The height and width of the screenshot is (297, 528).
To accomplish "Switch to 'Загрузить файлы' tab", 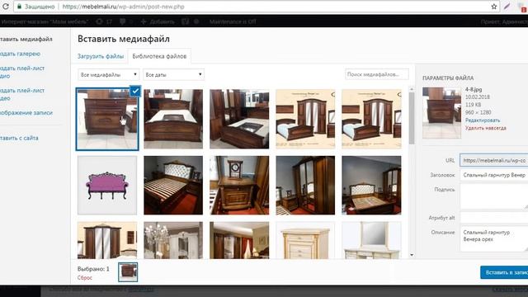I will coord(101,56).
